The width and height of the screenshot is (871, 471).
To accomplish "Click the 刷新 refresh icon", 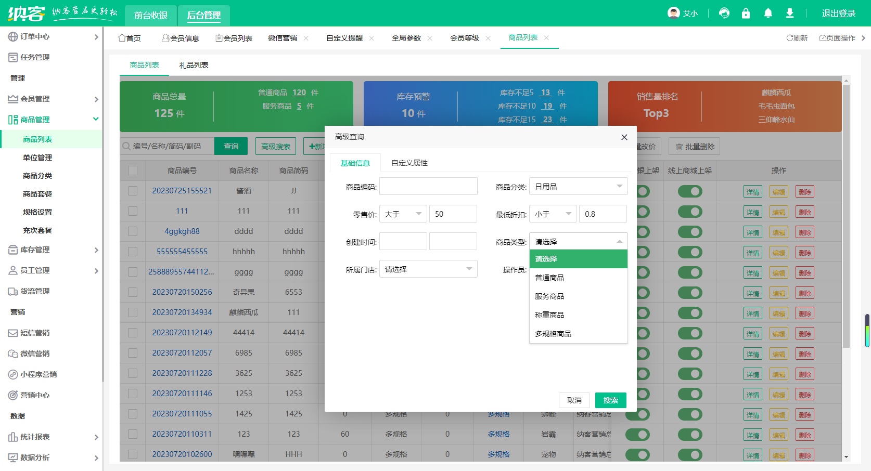I will [x=790, y=38].
